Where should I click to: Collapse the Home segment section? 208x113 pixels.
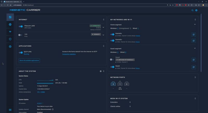[195, 25]
